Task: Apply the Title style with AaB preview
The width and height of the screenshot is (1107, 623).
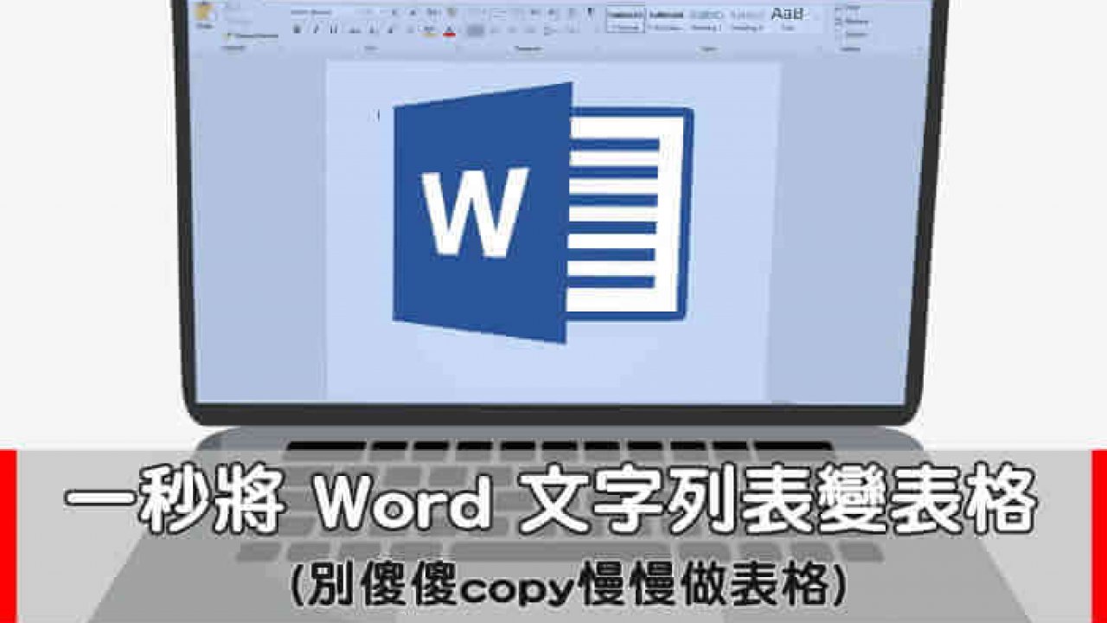Action: pos(787,18)
